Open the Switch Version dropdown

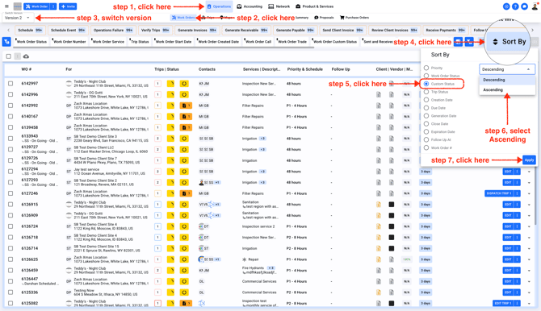coord(17,18)
